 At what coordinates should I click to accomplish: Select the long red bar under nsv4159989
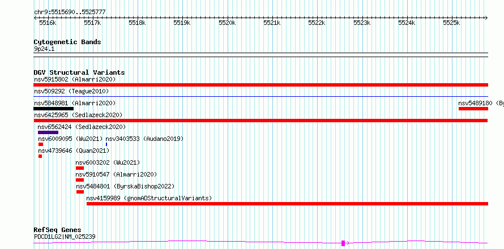(x=287, y=204)
